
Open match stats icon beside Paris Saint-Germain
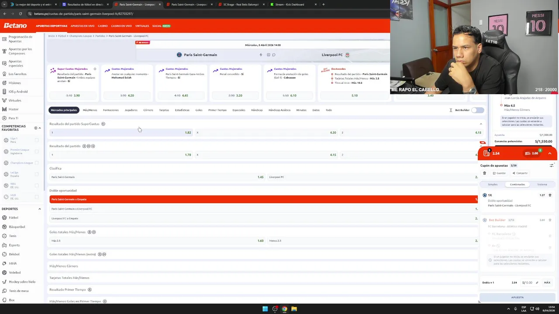click(268, 55)
